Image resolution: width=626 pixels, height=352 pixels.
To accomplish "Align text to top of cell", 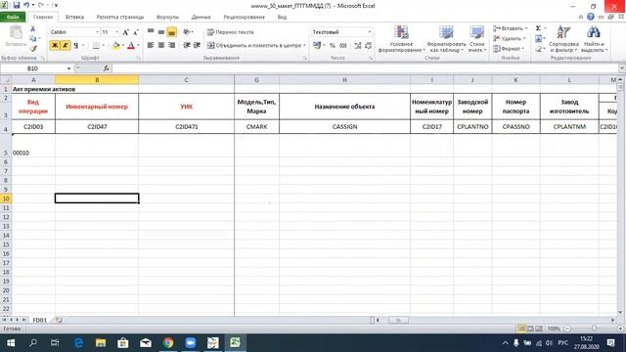I will [x=151, y=32].
